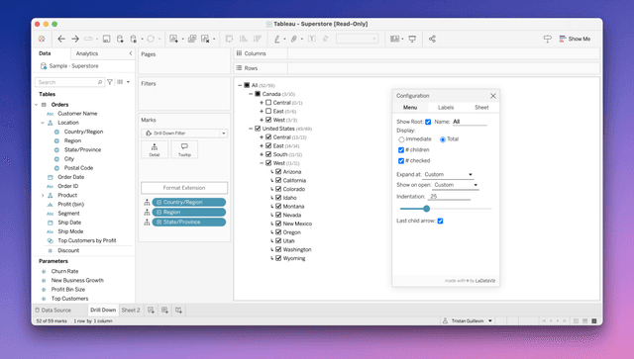Click the new worksheet icon next to Sheet 2
The height and width of the screenshot is (359, 634).
[x=151, y=311]
